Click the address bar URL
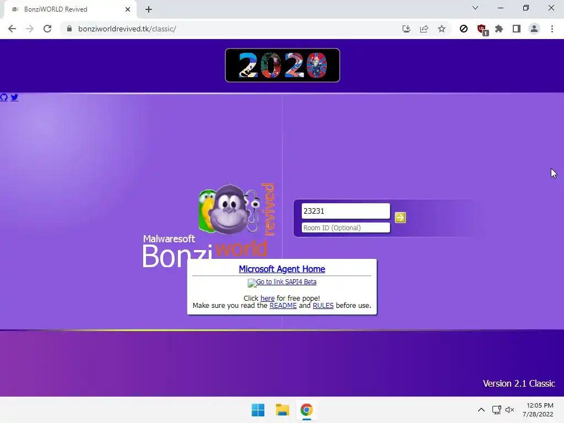 (x=127, y=29)
